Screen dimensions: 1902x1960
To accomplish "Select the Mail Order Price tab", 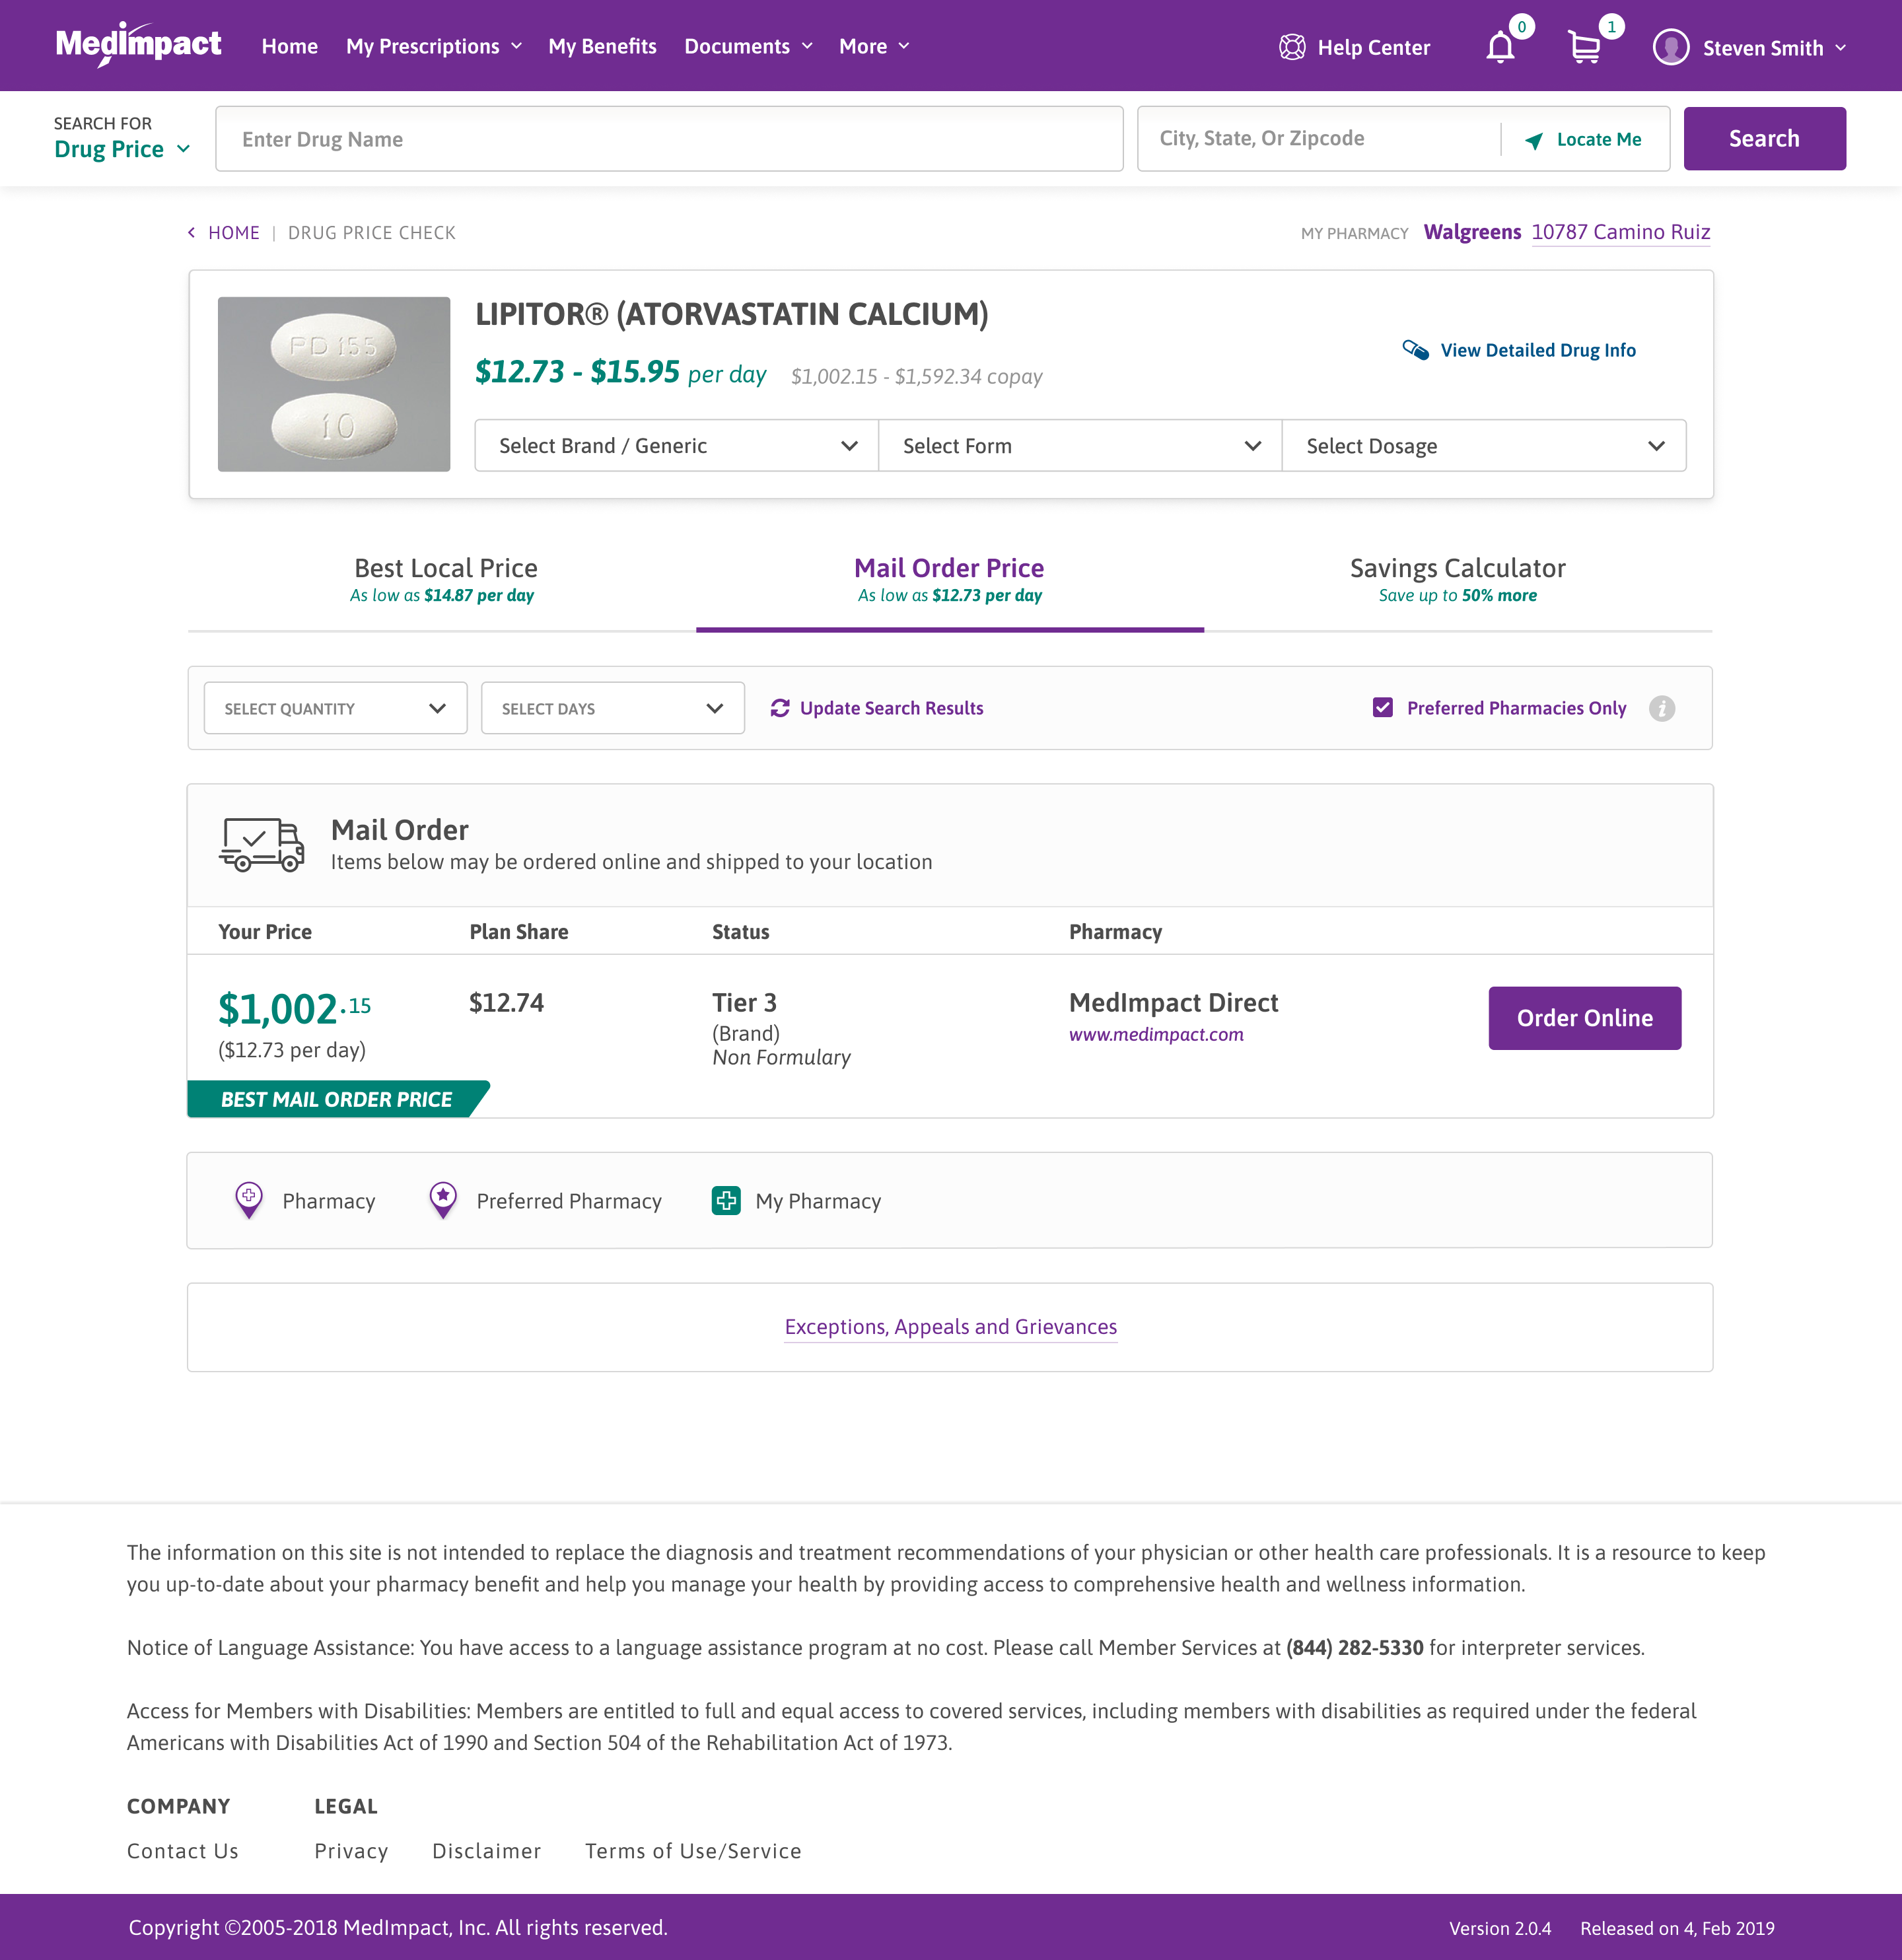I will point(950,580).
